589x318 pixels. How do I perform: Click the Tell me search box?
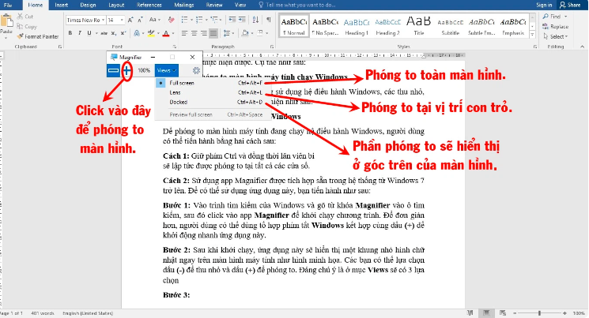point(297,5)
